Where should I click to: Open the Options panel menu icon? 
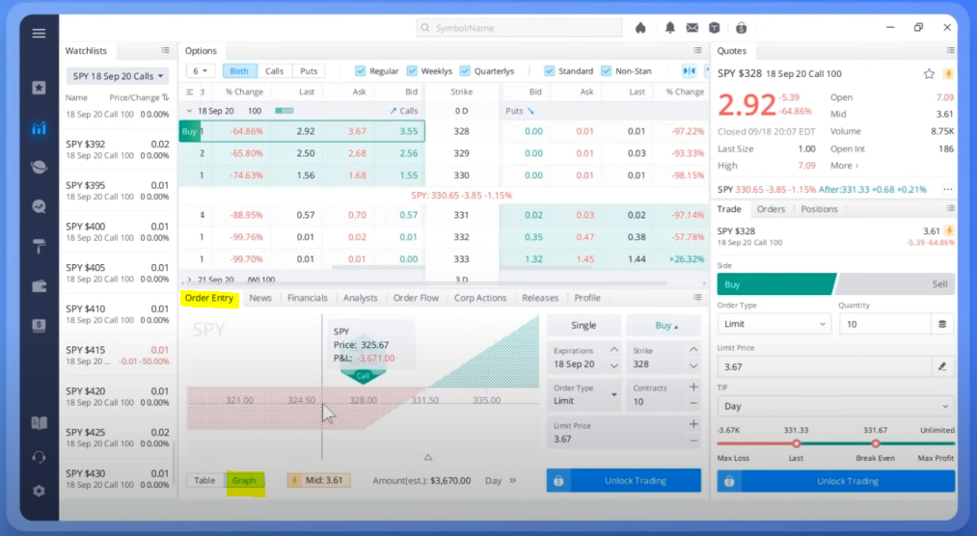coord(697,50)
